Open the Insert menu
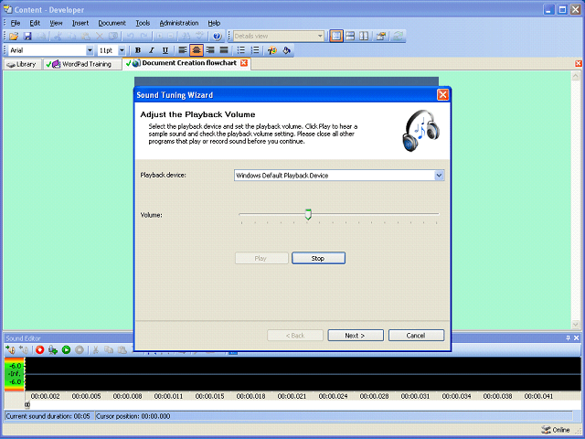585x439 pixels. click(80, 23)
